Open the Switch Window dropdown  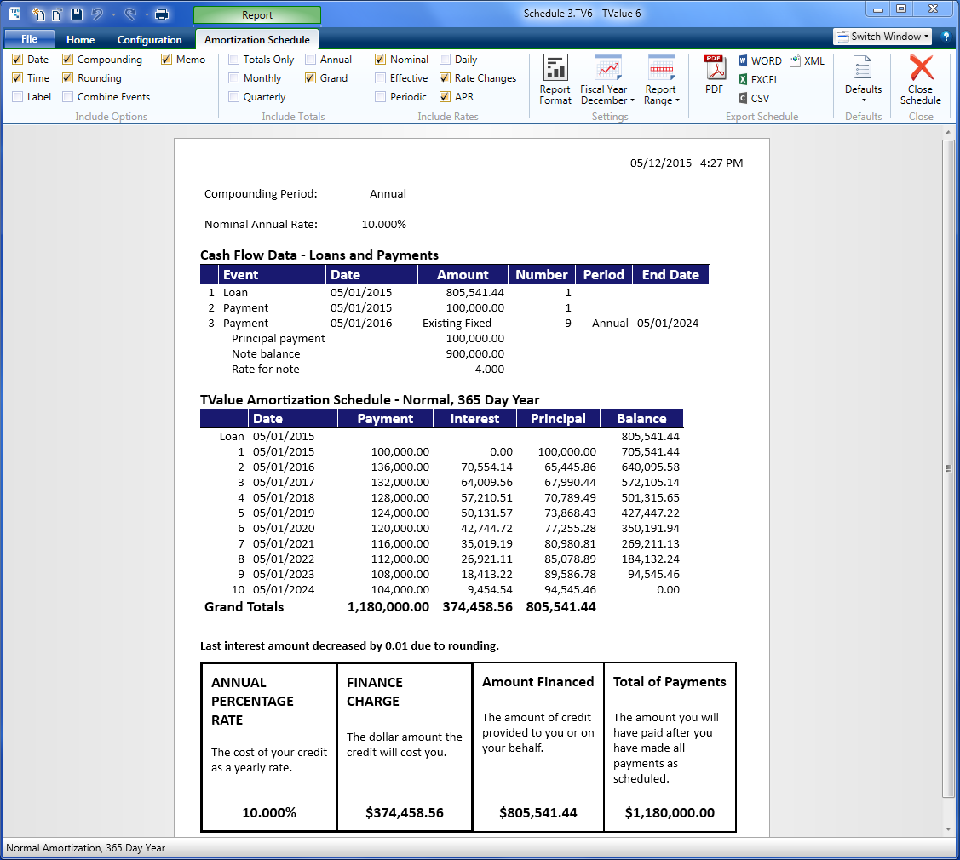[x=882, y=37]
